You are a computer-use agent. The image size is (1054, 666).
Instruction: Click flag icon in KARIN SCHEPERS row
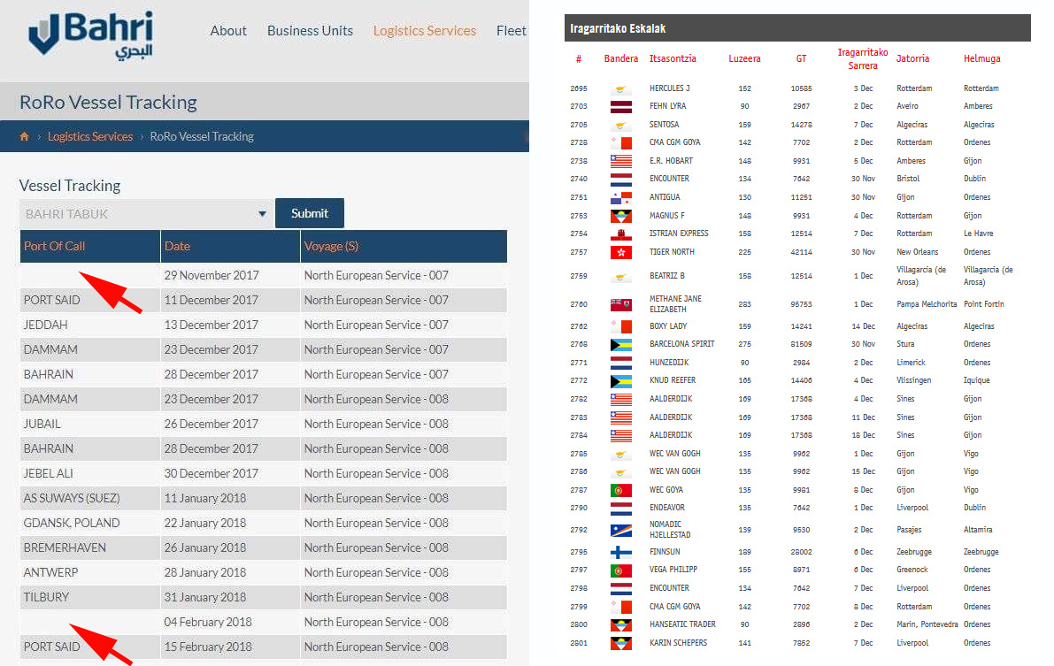coord(621,643)
